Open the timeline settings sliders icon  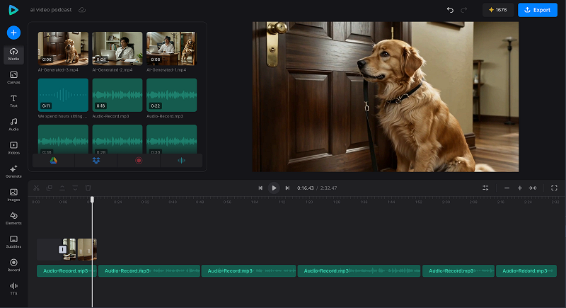click(x=485, y=188)
